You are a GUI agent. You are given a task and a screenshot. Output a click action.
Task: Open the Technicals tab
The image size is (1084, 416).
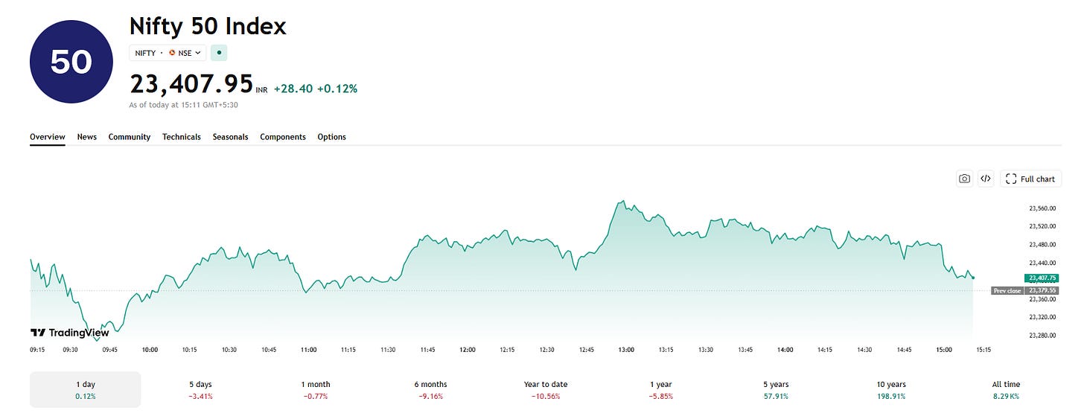[182, 137]
